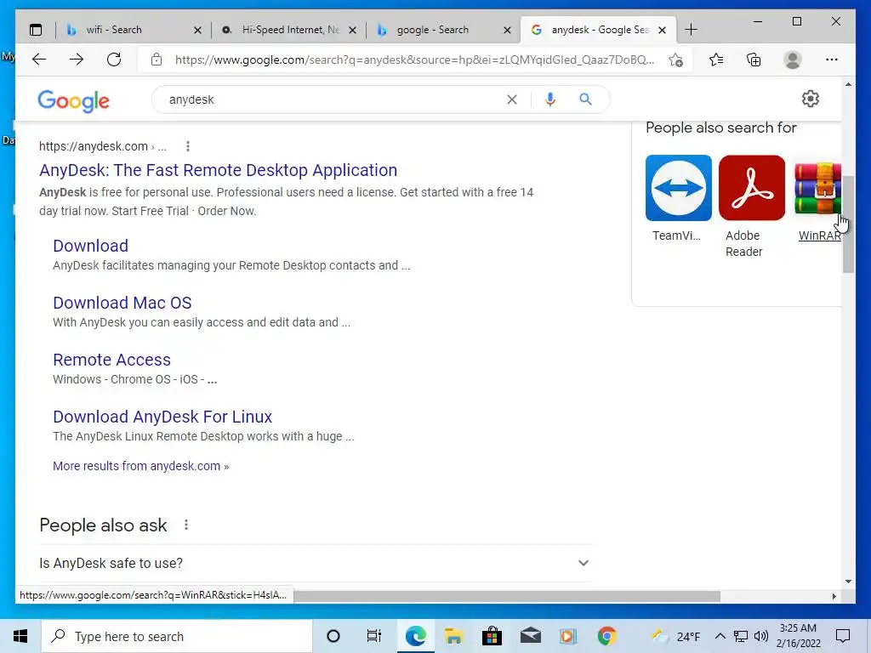Click the browser back arrow
Image resolution: width=871 pixels, height=653 pixels.
tap(39, 60)
